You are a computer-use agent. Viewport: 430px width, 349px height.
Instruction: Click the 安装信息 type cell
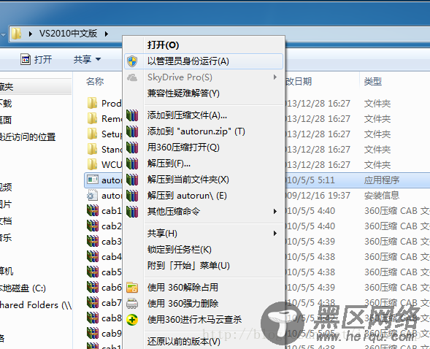(x=382, y=196)
